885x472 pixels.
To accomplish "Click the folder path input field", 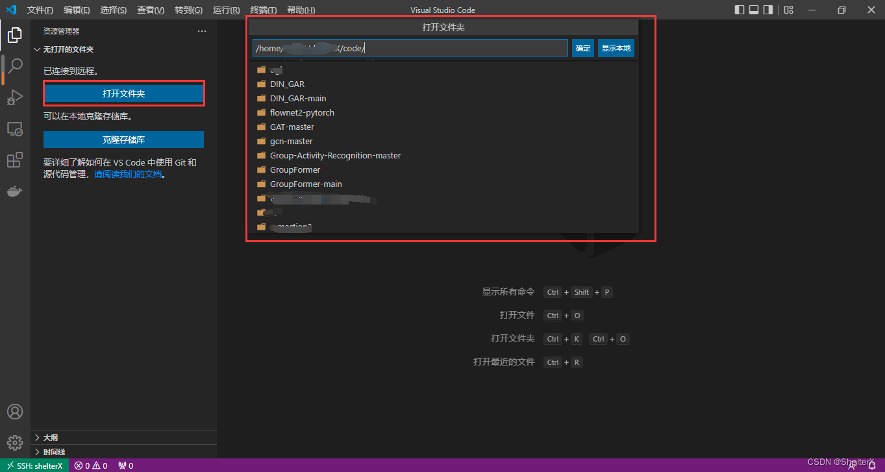I will 410,48.
